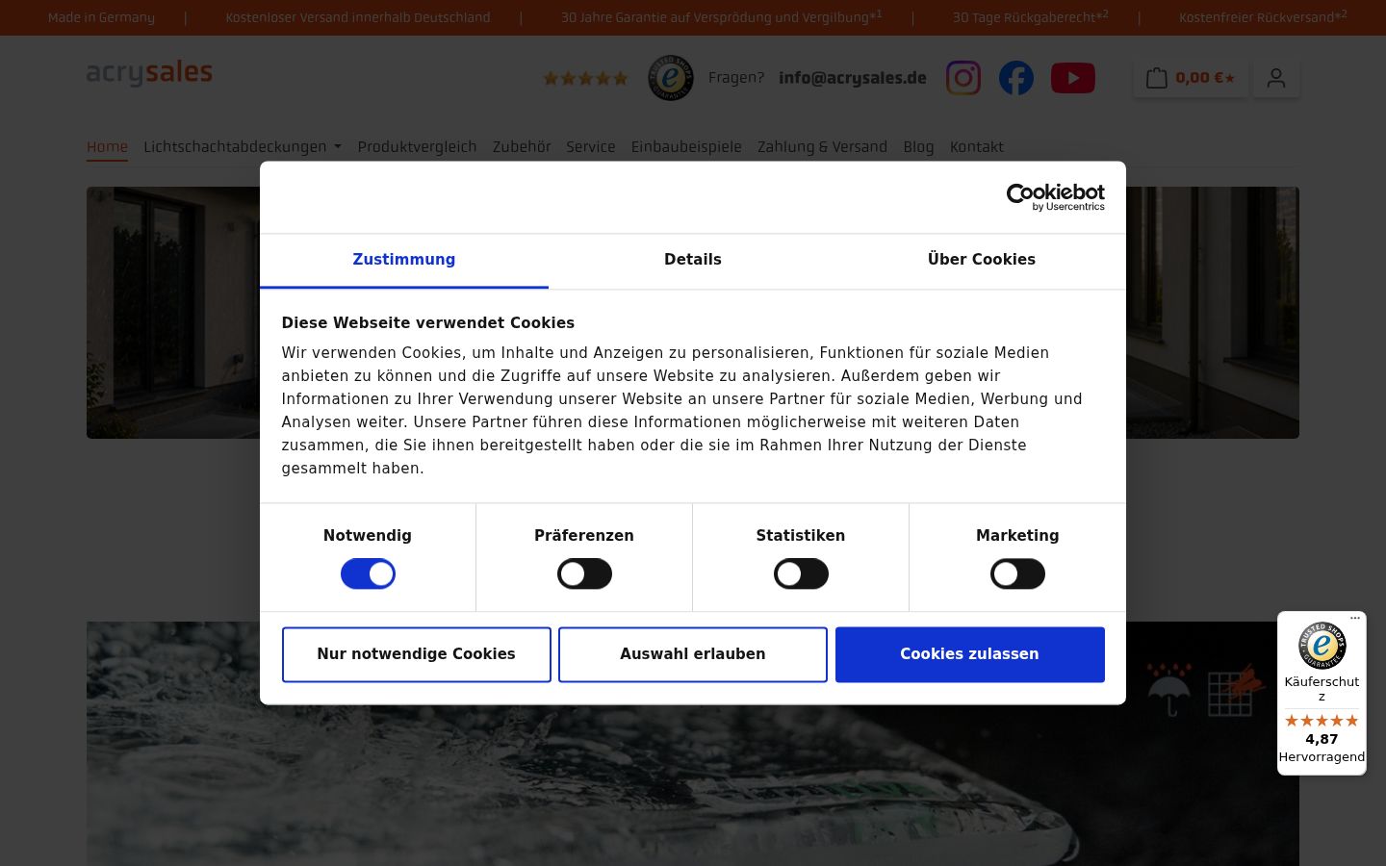Enable the Statistiken cookie switch
The height and width of the screenshot is (866, 1386).
pyautogui.click(x=801, y=574)
